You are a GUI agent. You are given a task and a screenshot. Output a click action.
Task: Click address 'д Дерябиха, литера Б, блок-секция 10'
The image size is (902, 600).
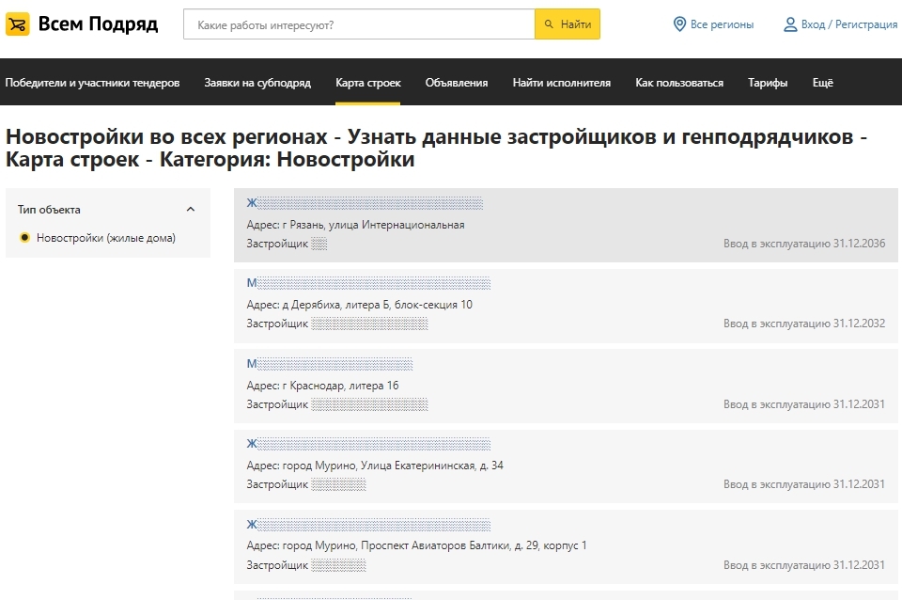378,305
